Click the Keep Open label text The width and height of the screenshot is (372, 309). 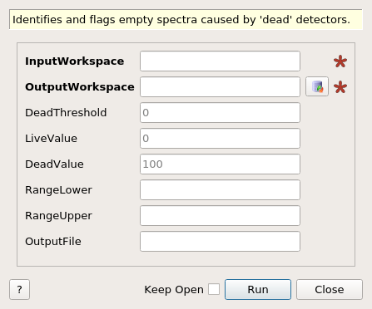click(x=174, y=290)
